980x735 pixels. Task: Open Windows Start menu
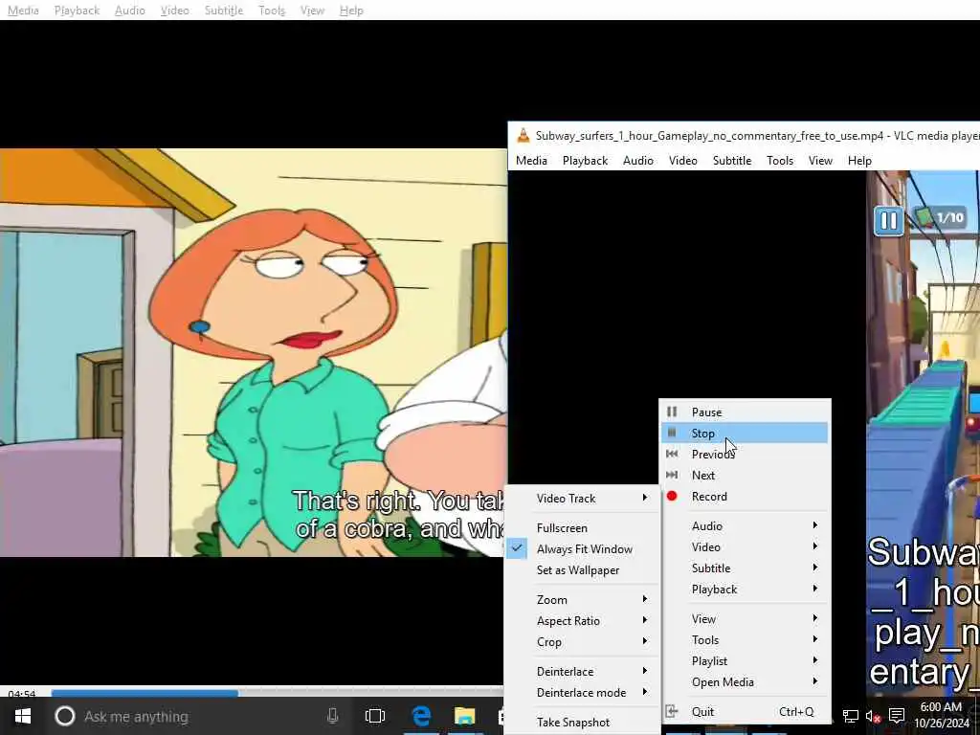23,716
